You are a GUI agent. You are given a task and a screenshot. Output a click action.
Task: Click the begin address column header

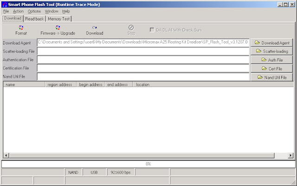[90, 85]
